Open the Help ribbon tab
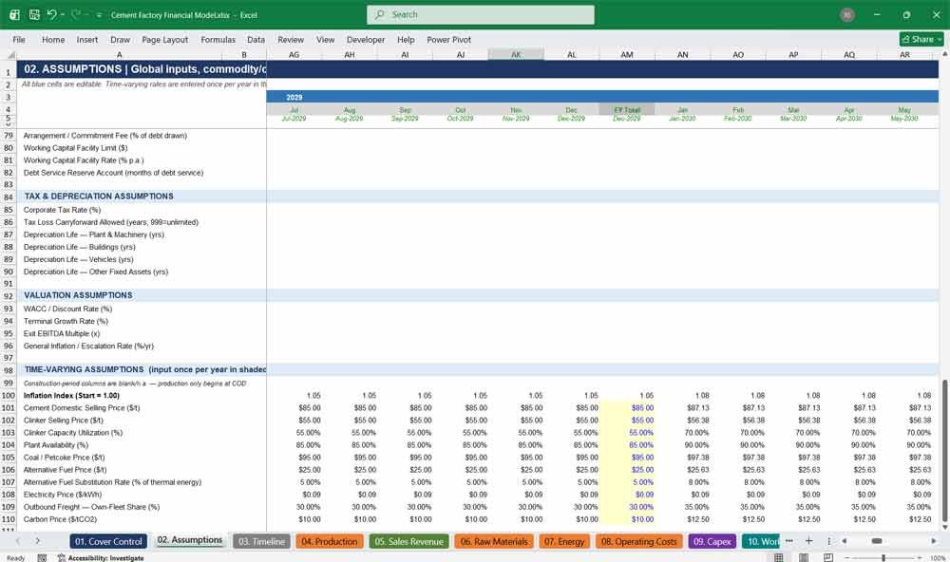 (x=406, y=39)
